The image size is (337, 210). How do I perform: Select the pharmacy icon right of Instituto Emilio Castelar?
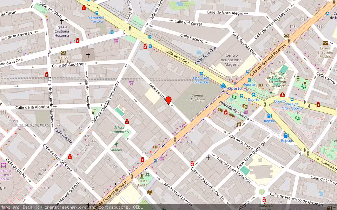(282, 94)
